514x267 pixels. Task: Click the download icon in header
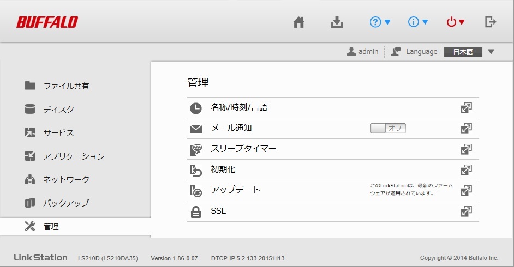tap(337, 22)
